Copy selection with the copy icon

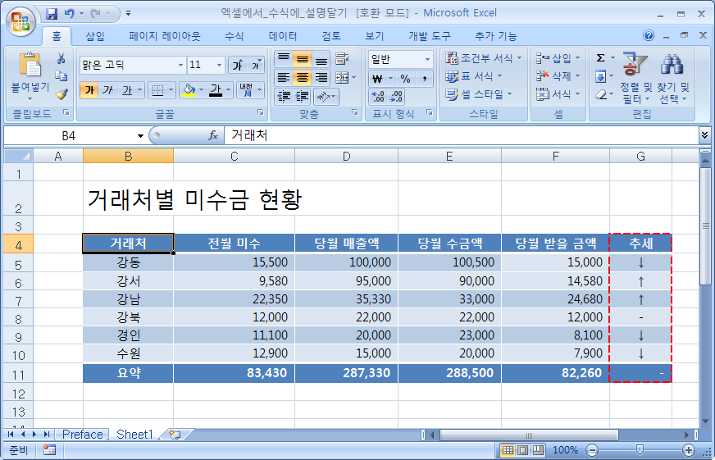click(61, 76)
